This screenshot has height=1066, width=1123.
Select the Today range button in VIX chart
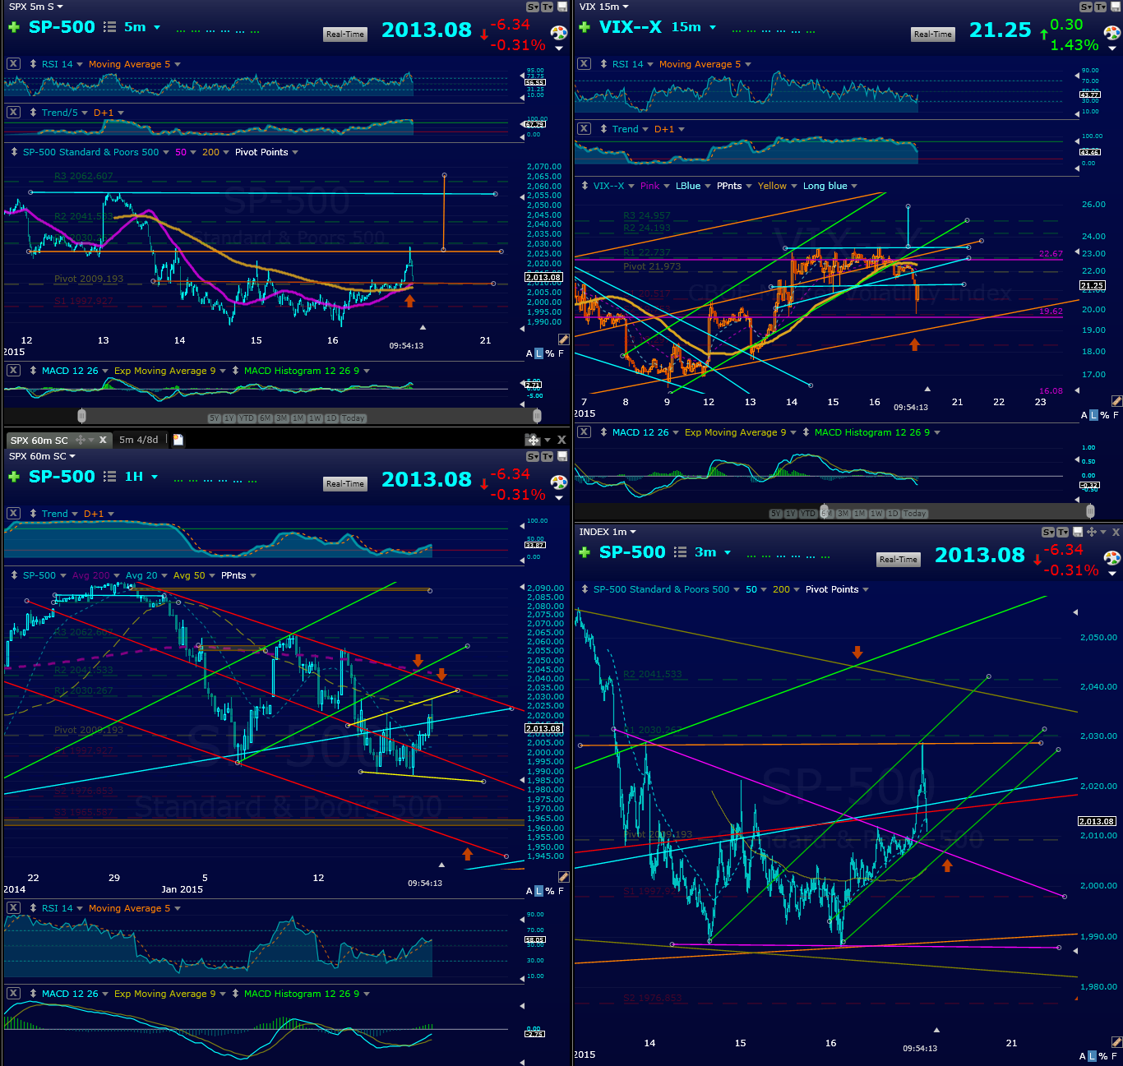(x=915, y=514)
